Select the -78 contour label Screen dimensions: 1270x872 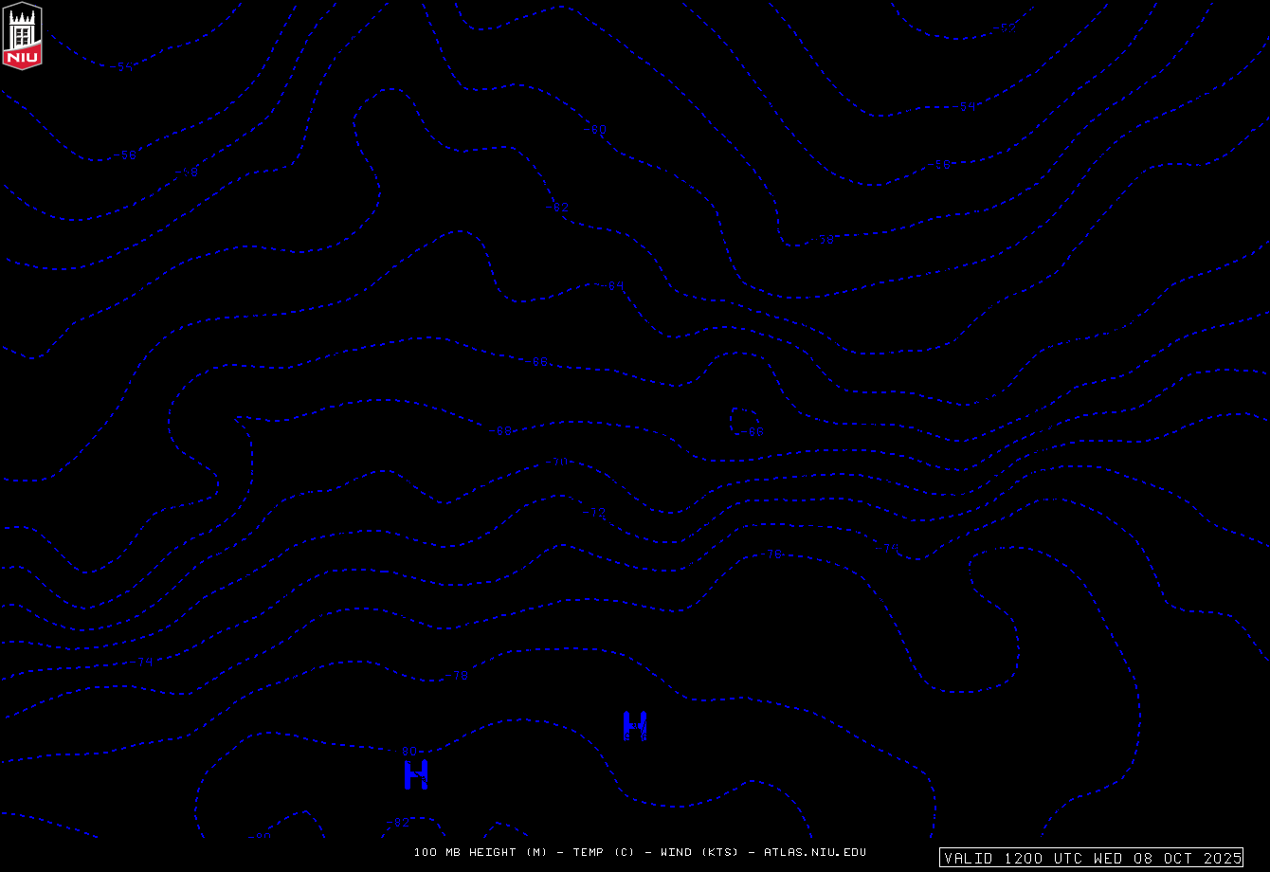pos(458,676)
